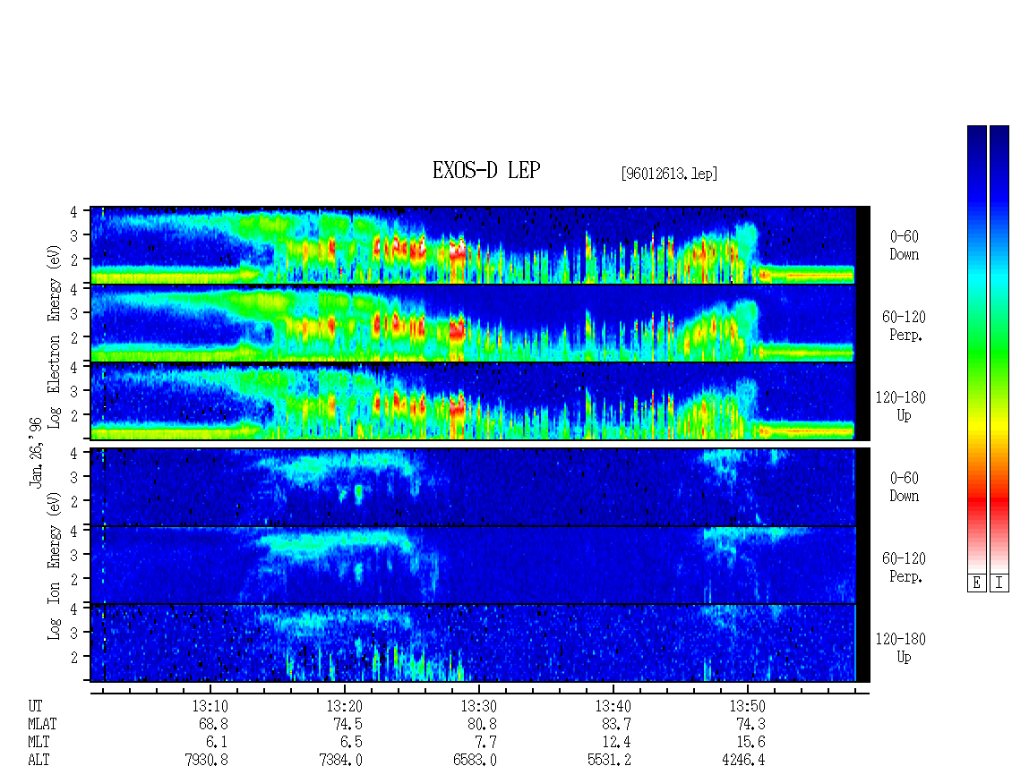Click the MLAT value 74.5

(x=347, y=724)
